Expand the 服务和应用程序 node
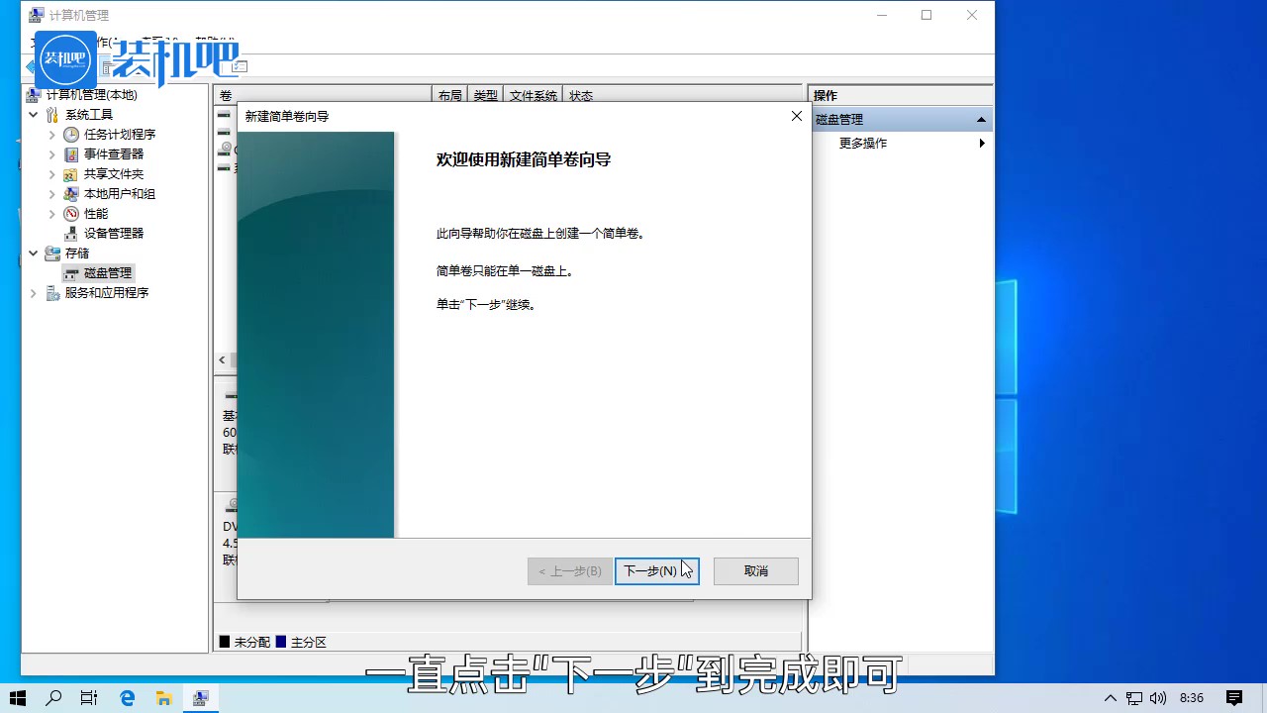The height and width of the screenshot is (713, 1267). 33,292
